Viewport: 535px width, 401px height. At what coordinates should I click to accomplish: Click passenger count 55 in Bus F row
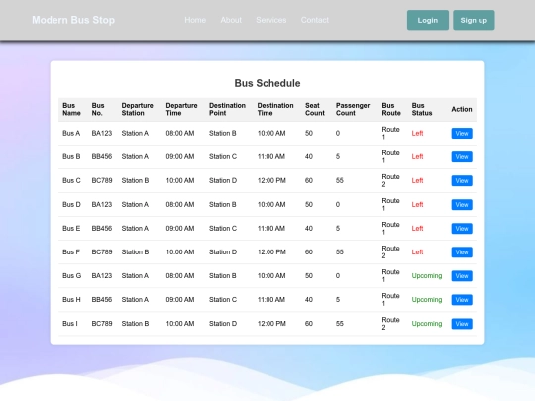pos(340,252)
